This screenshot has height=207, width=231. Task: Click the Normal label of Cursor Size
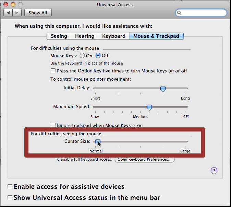pyautogui.click(x=96, y=151)
